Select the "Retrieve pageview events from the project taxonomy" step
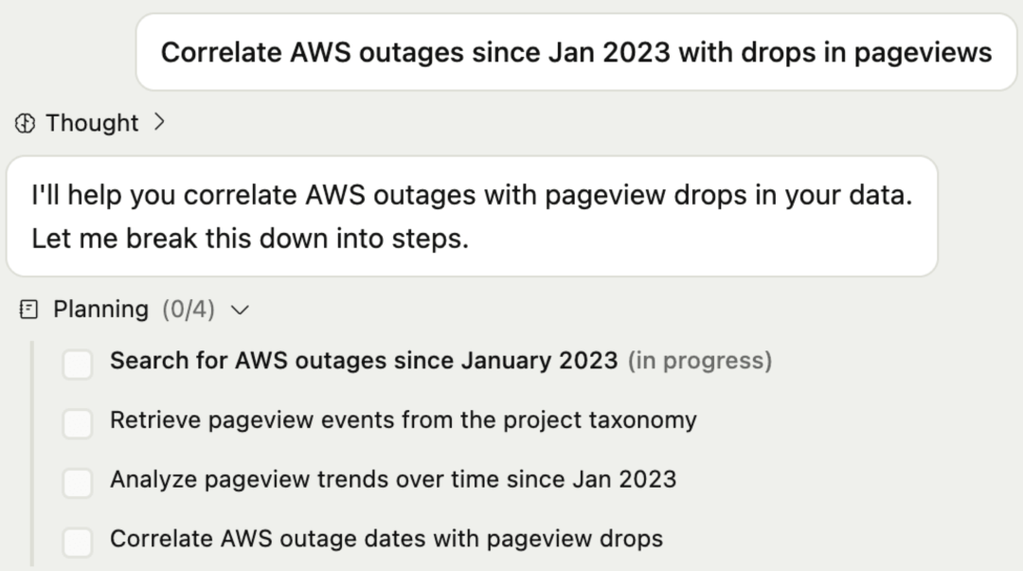The image size is (1023, 571). coord(403,419)
